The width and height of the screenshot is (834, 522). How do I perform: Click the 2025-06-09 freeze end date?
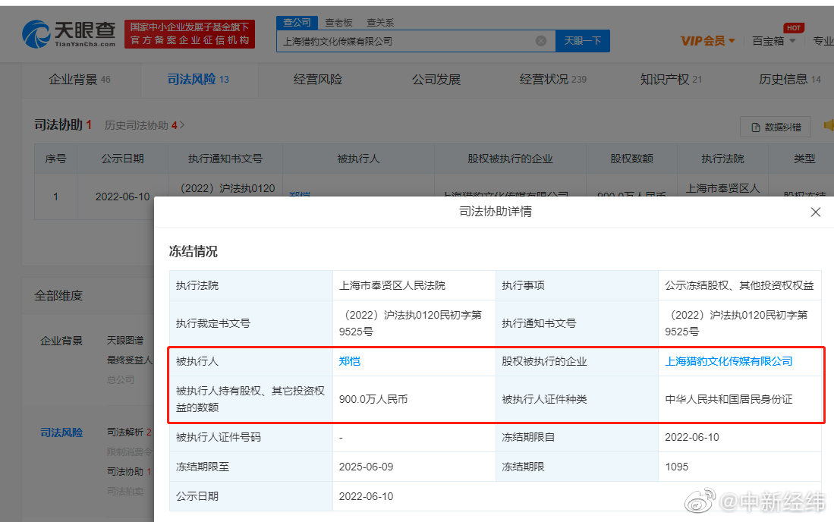(x=366, y=467)
